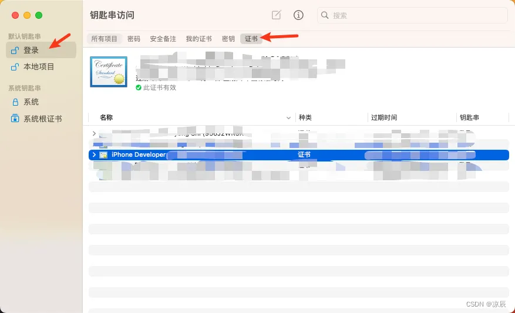The height and width of the screenshot is (313, 515).
Task: Click the yellow minimize window button
Action: (27, 15)
